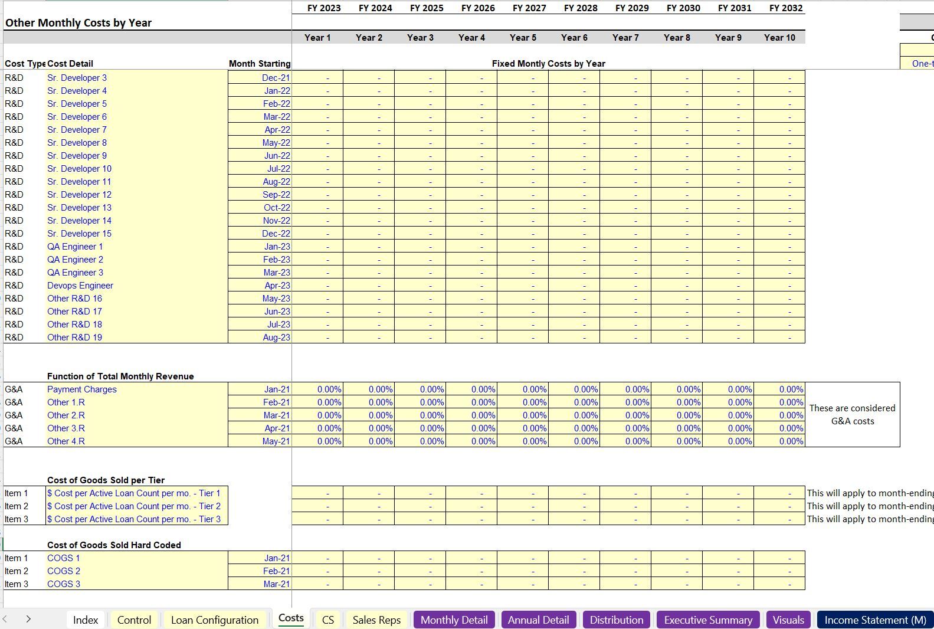Click the FY 2032 header cell
934x629 pixels.
[x=786, y=8]
